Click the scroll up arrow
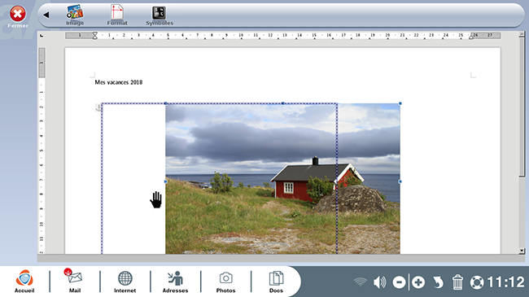 [x=522, y=33]
